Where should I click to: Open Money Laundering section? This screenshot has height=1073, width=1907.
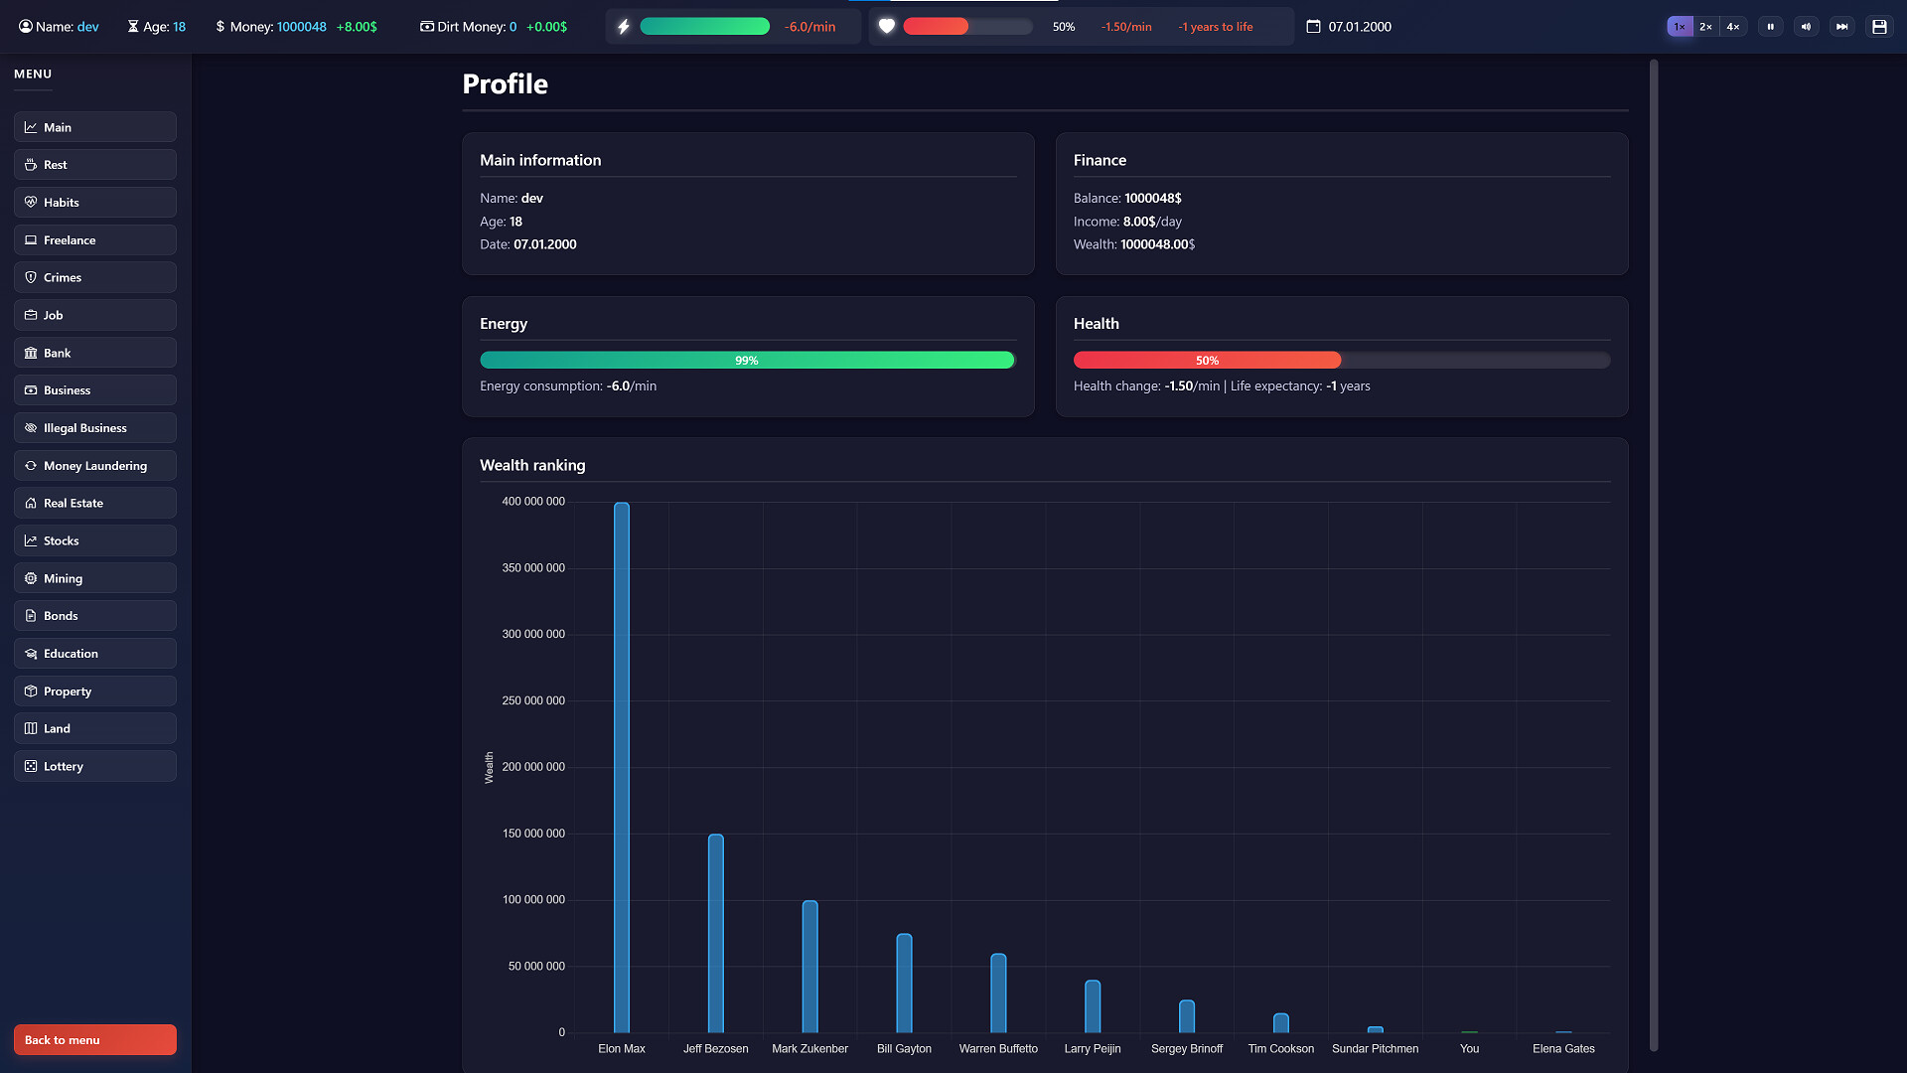[x=95, y=465]
